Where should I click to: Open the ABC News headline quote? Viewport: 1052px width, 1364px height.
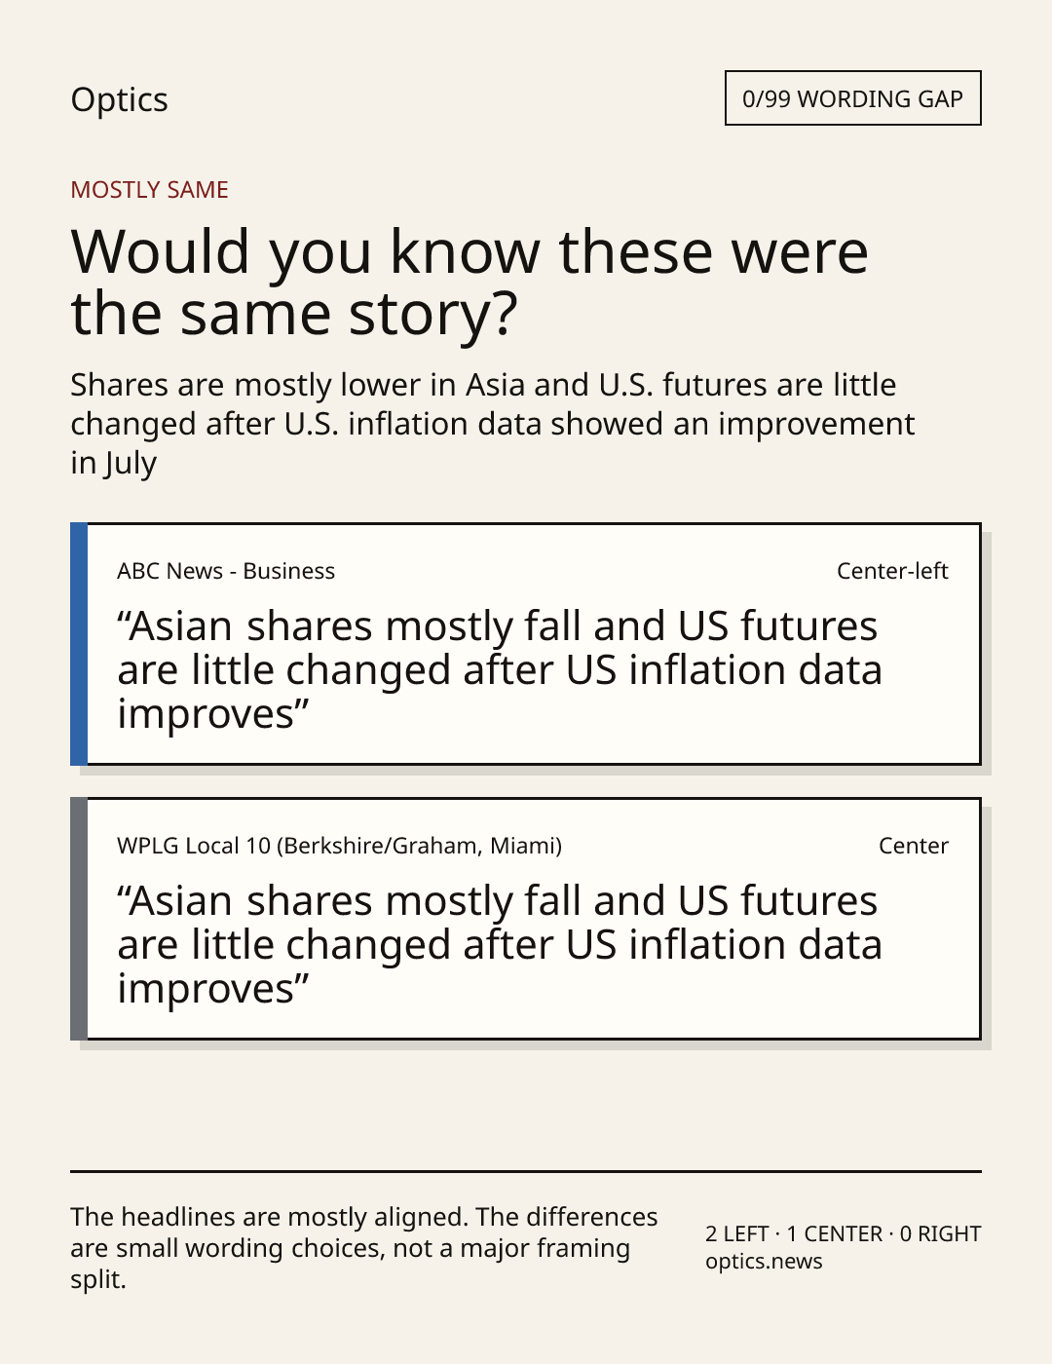tap(499, 670)
